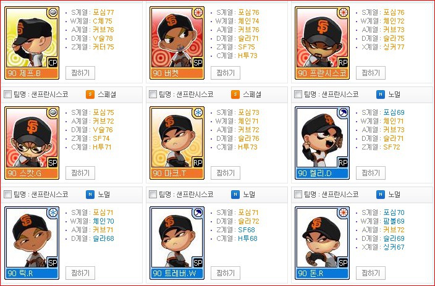Click the sun icon on 버켓 card

pos(198,12)
